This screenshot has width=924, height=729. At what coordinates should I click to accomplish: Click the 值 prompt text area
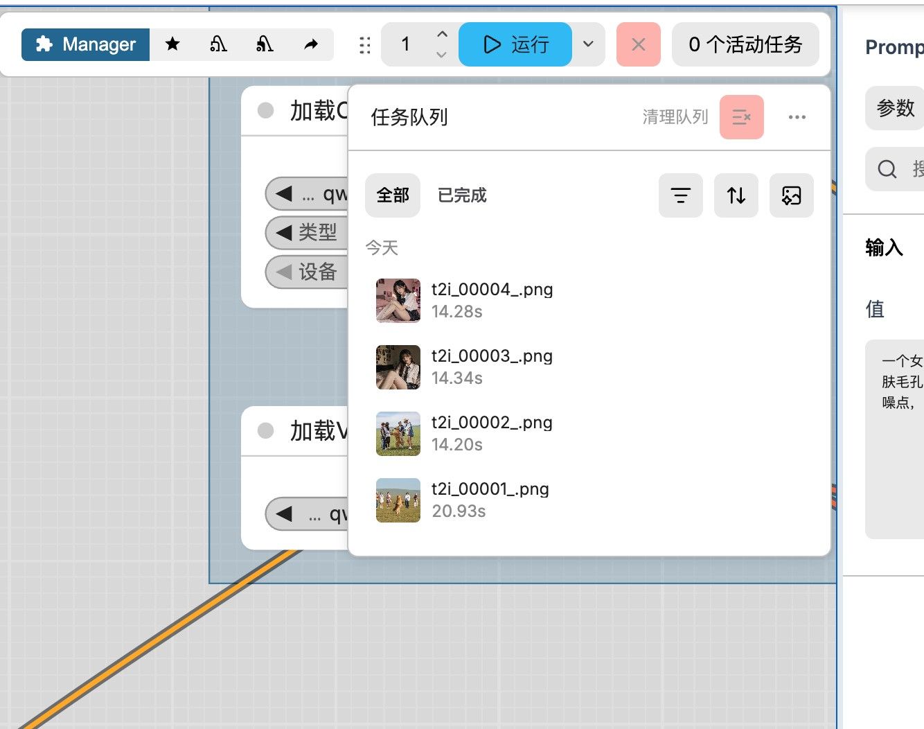[x=895, y=439]
